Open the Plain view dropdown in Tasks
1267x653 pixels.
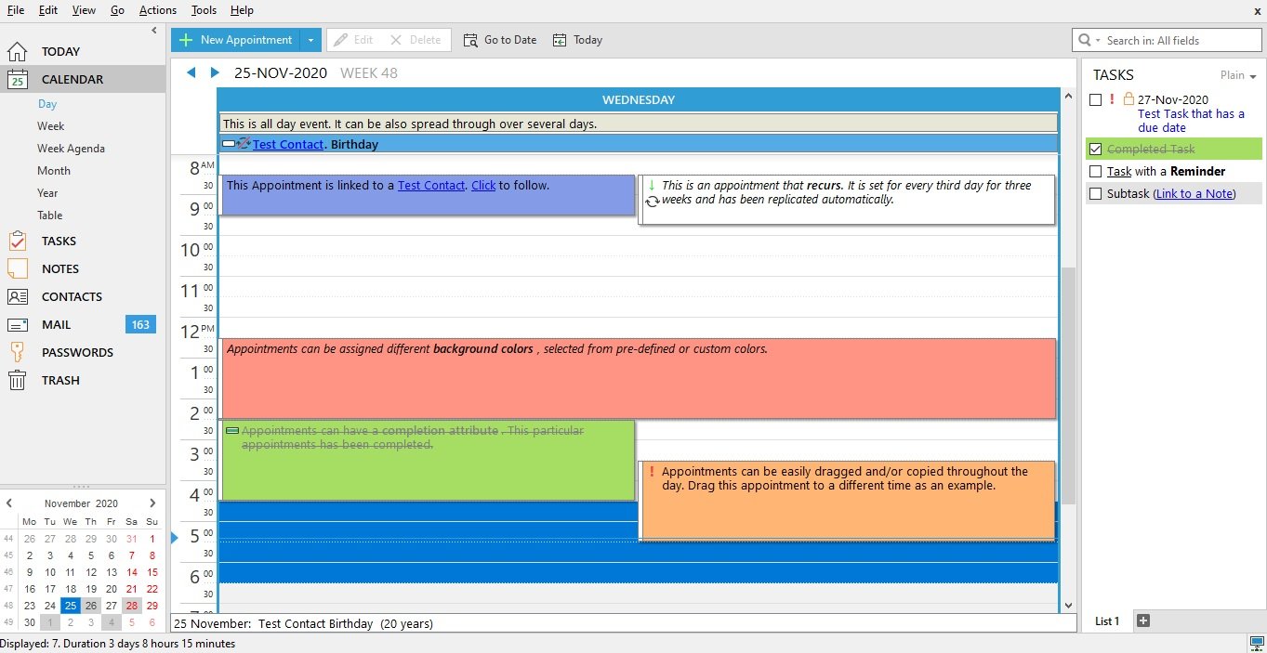1238,75
